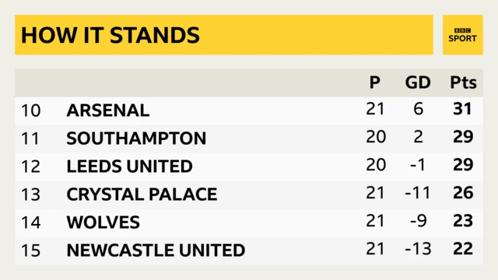Click position number 15
The image size is (498, 280).
31,250
